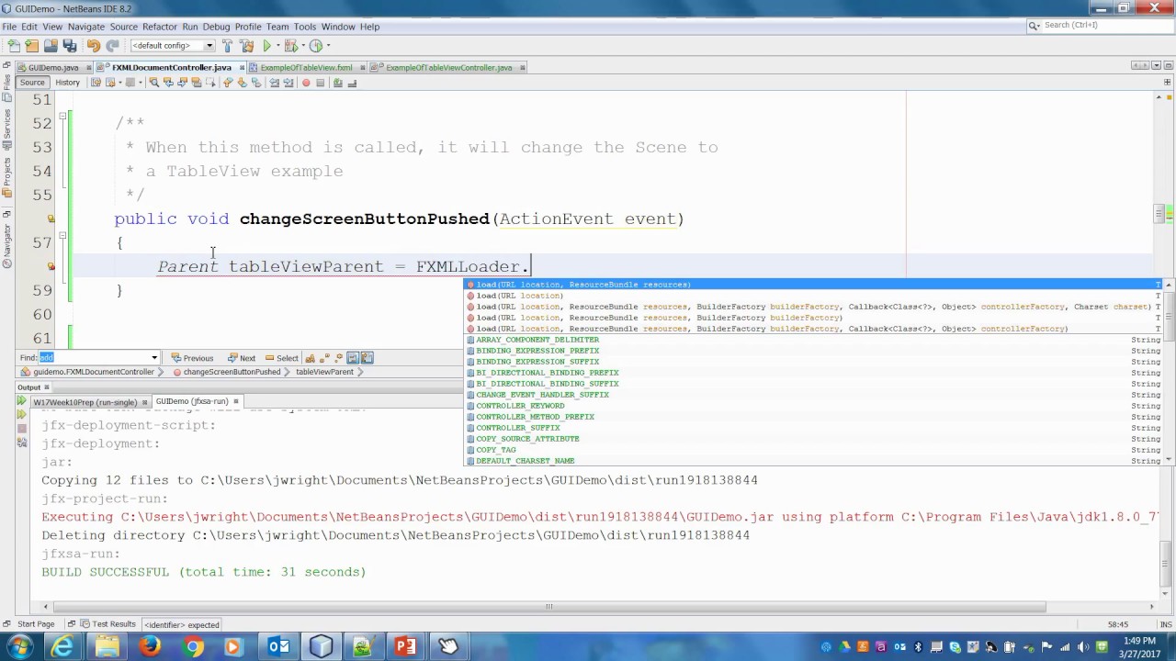The image size is (1176, 661).
Task: Open the Refactor menu
Action: [160, 27]
